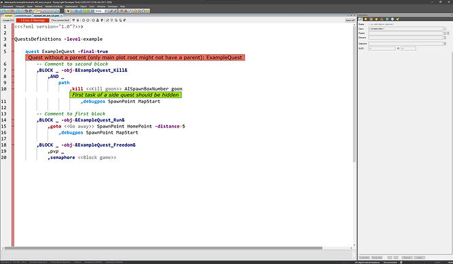Collapse the path node on line 9

point(13,83)
